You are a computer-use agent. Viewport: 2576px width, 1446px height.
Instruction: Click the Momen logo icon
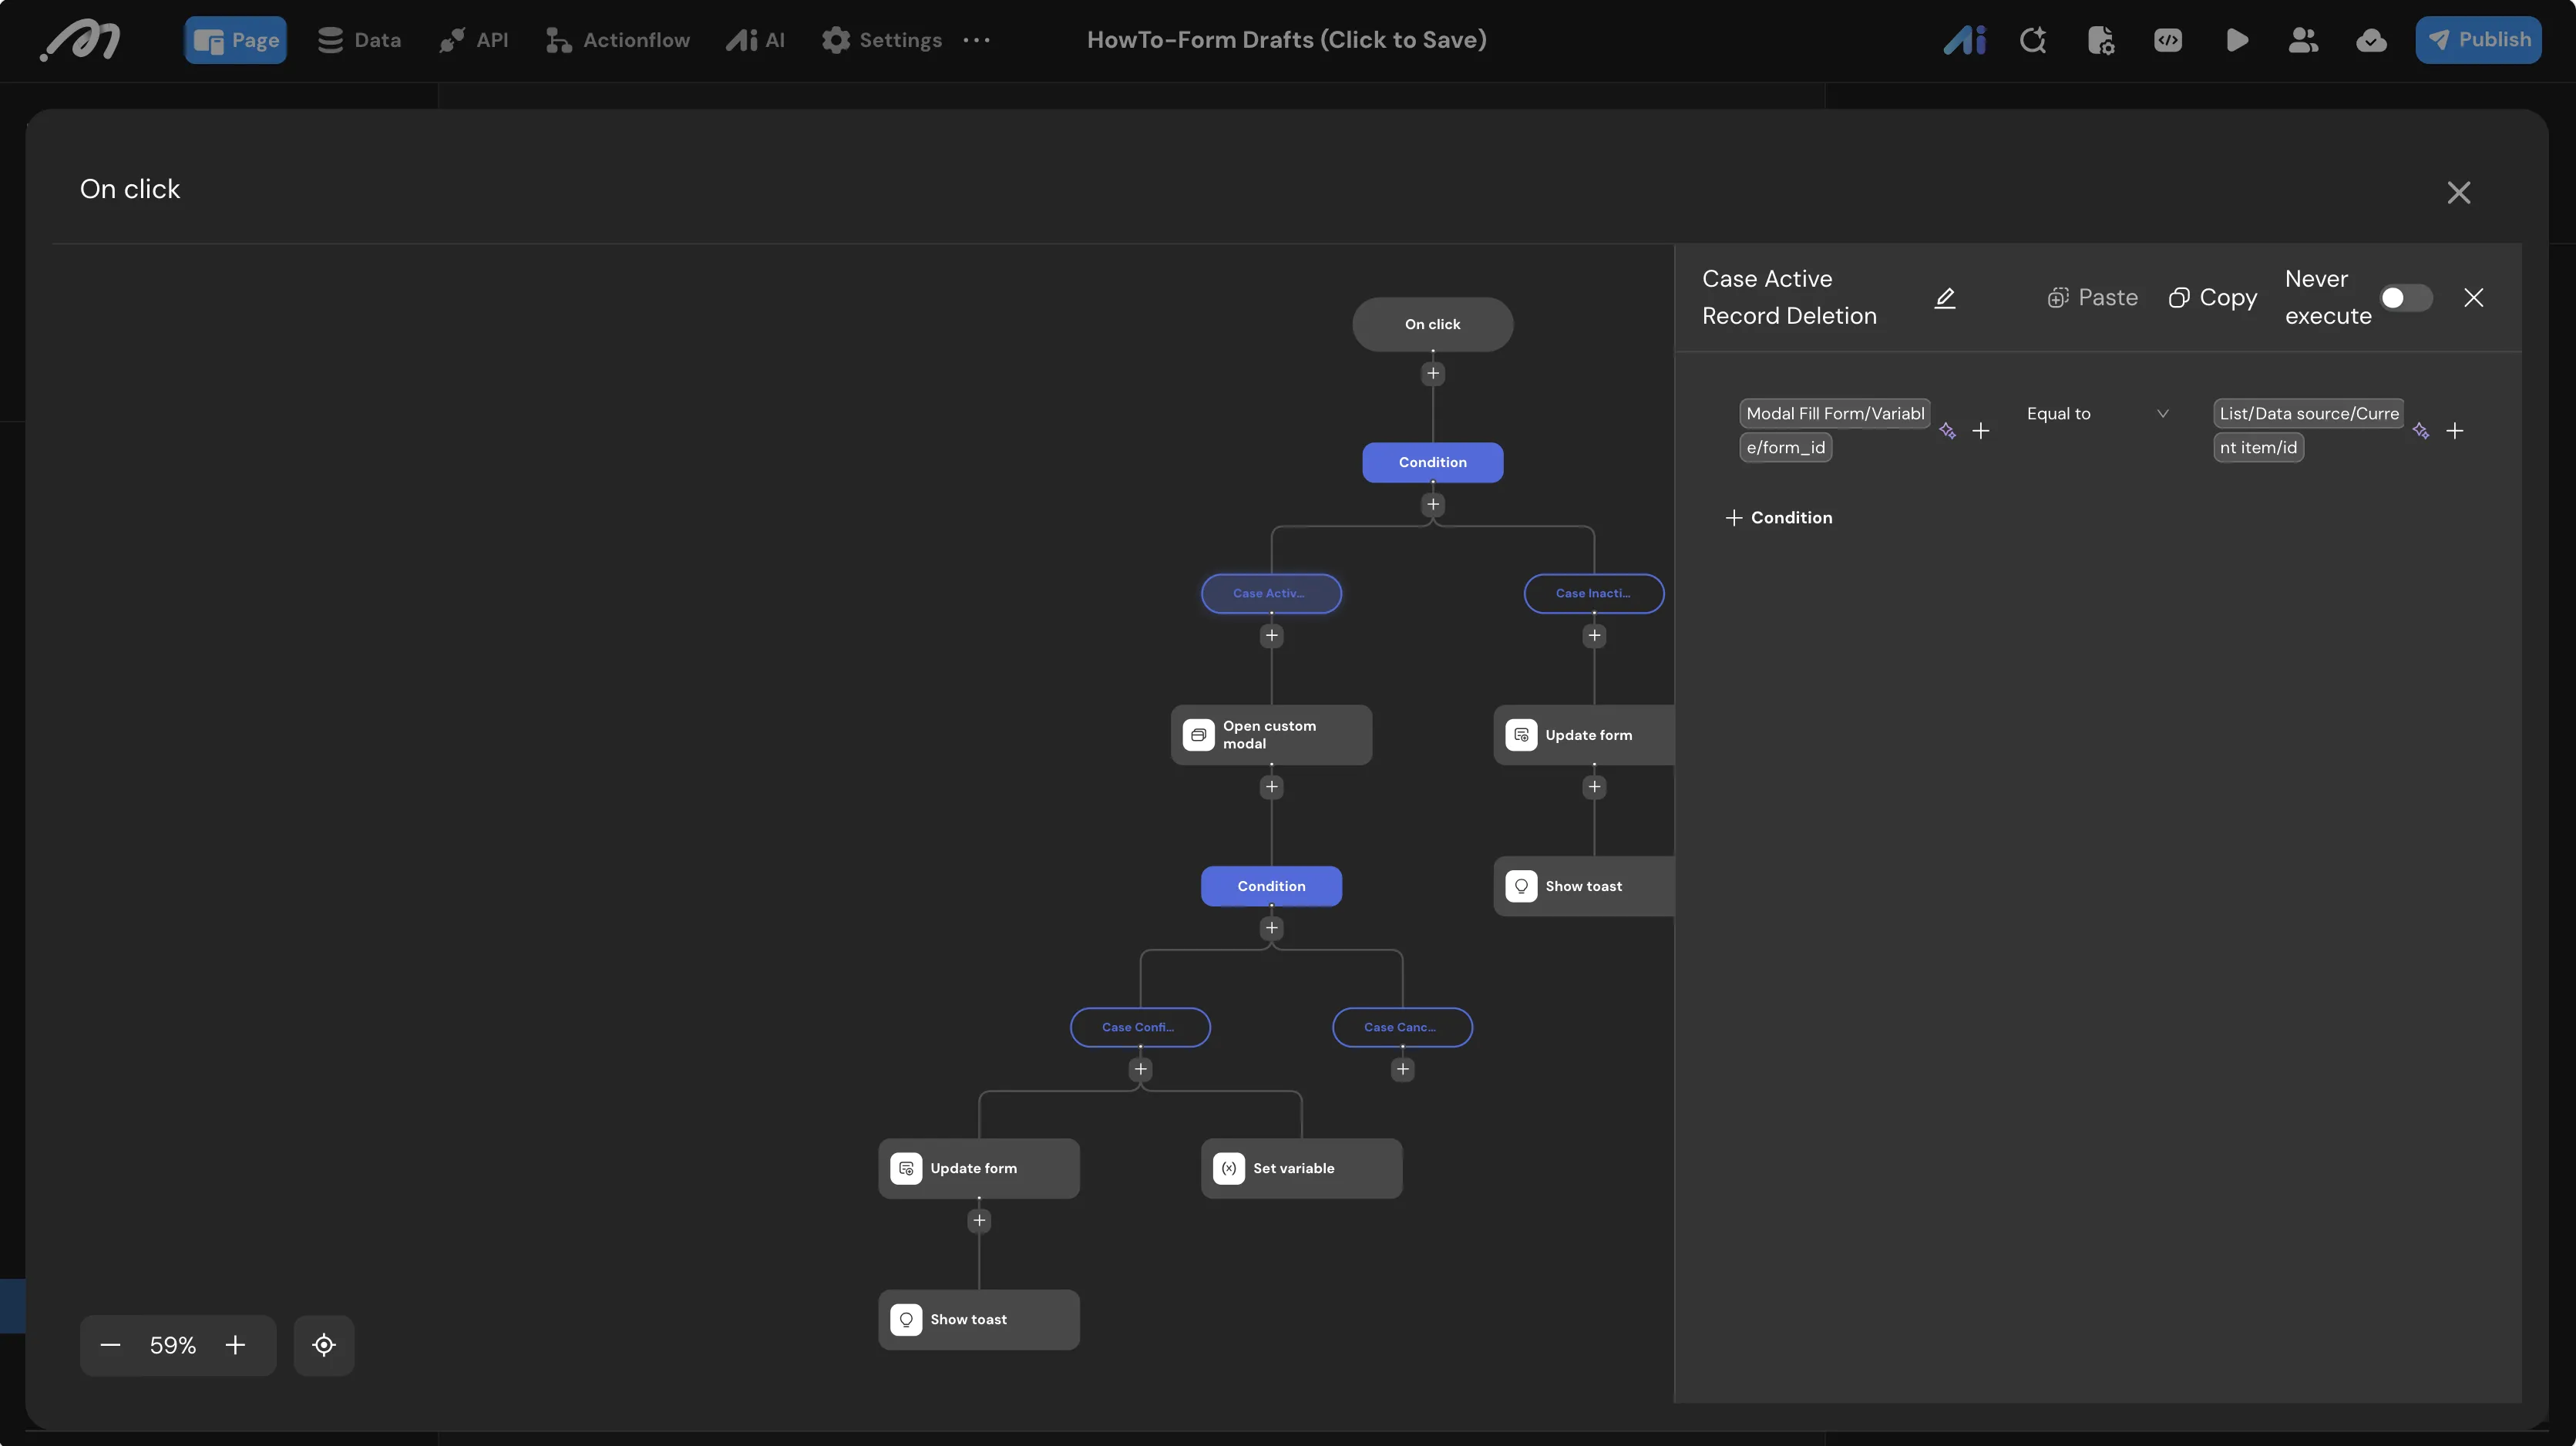click(80, 40)
